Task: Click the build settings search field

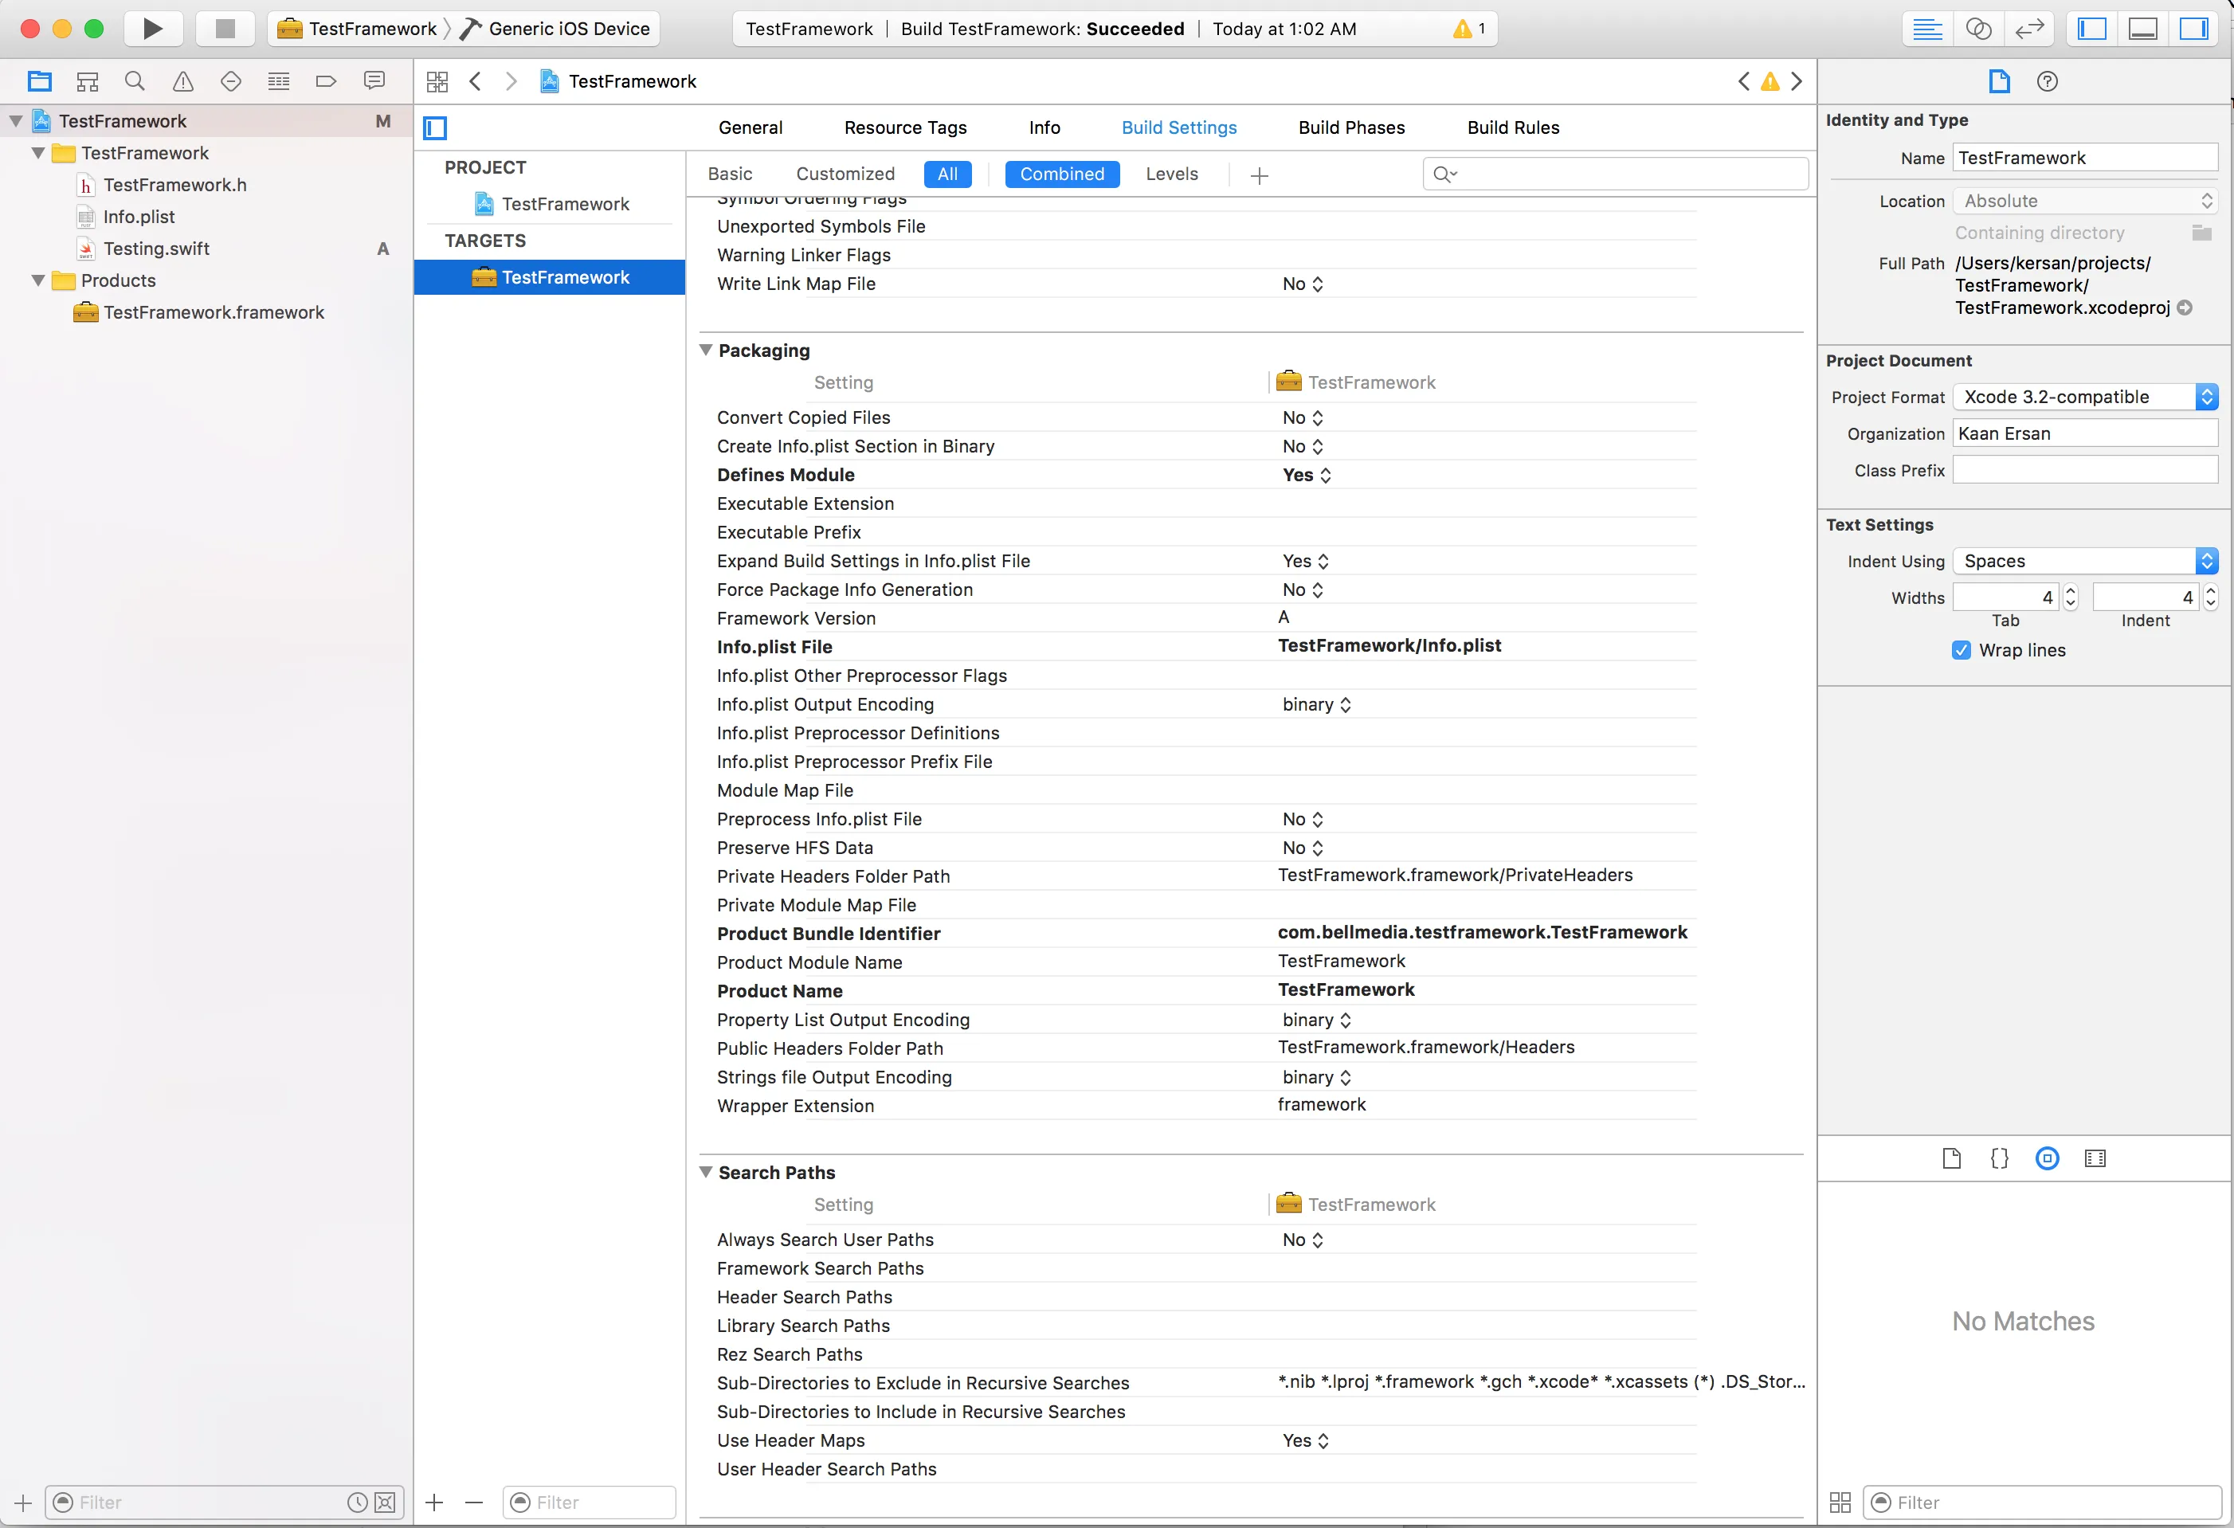Action: (x=1625, y=174)
